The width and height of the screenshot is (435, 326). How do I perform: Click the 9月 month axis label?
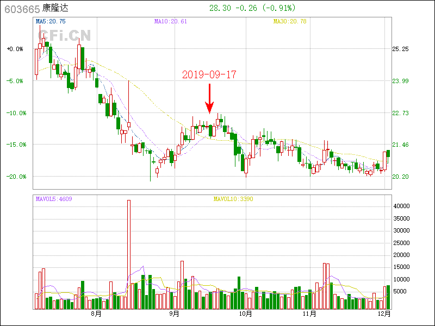(x=175, y=314)
